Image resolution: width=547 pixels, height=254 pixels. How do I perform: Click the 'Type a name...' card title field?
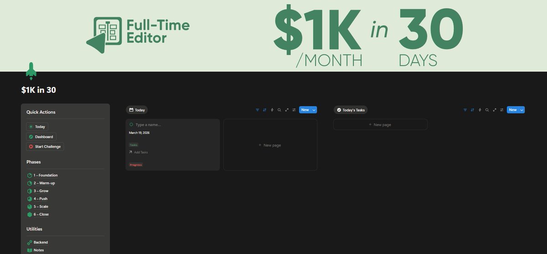[x=148, y=124]
